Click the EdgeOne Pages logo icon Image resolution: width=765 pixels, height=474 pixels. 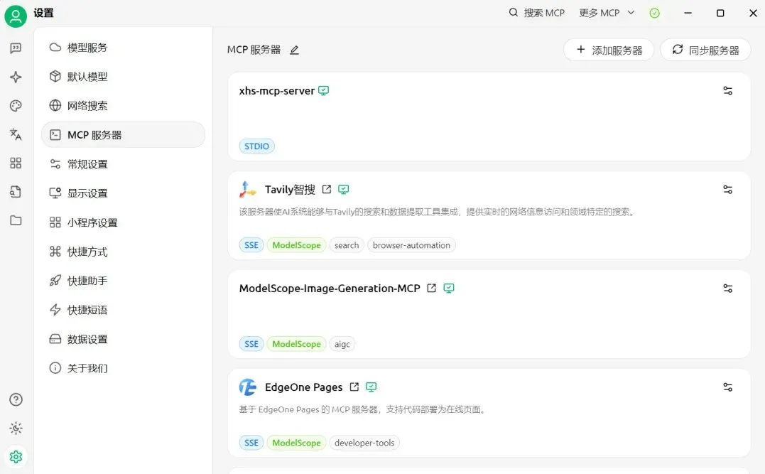pos(248,387)
